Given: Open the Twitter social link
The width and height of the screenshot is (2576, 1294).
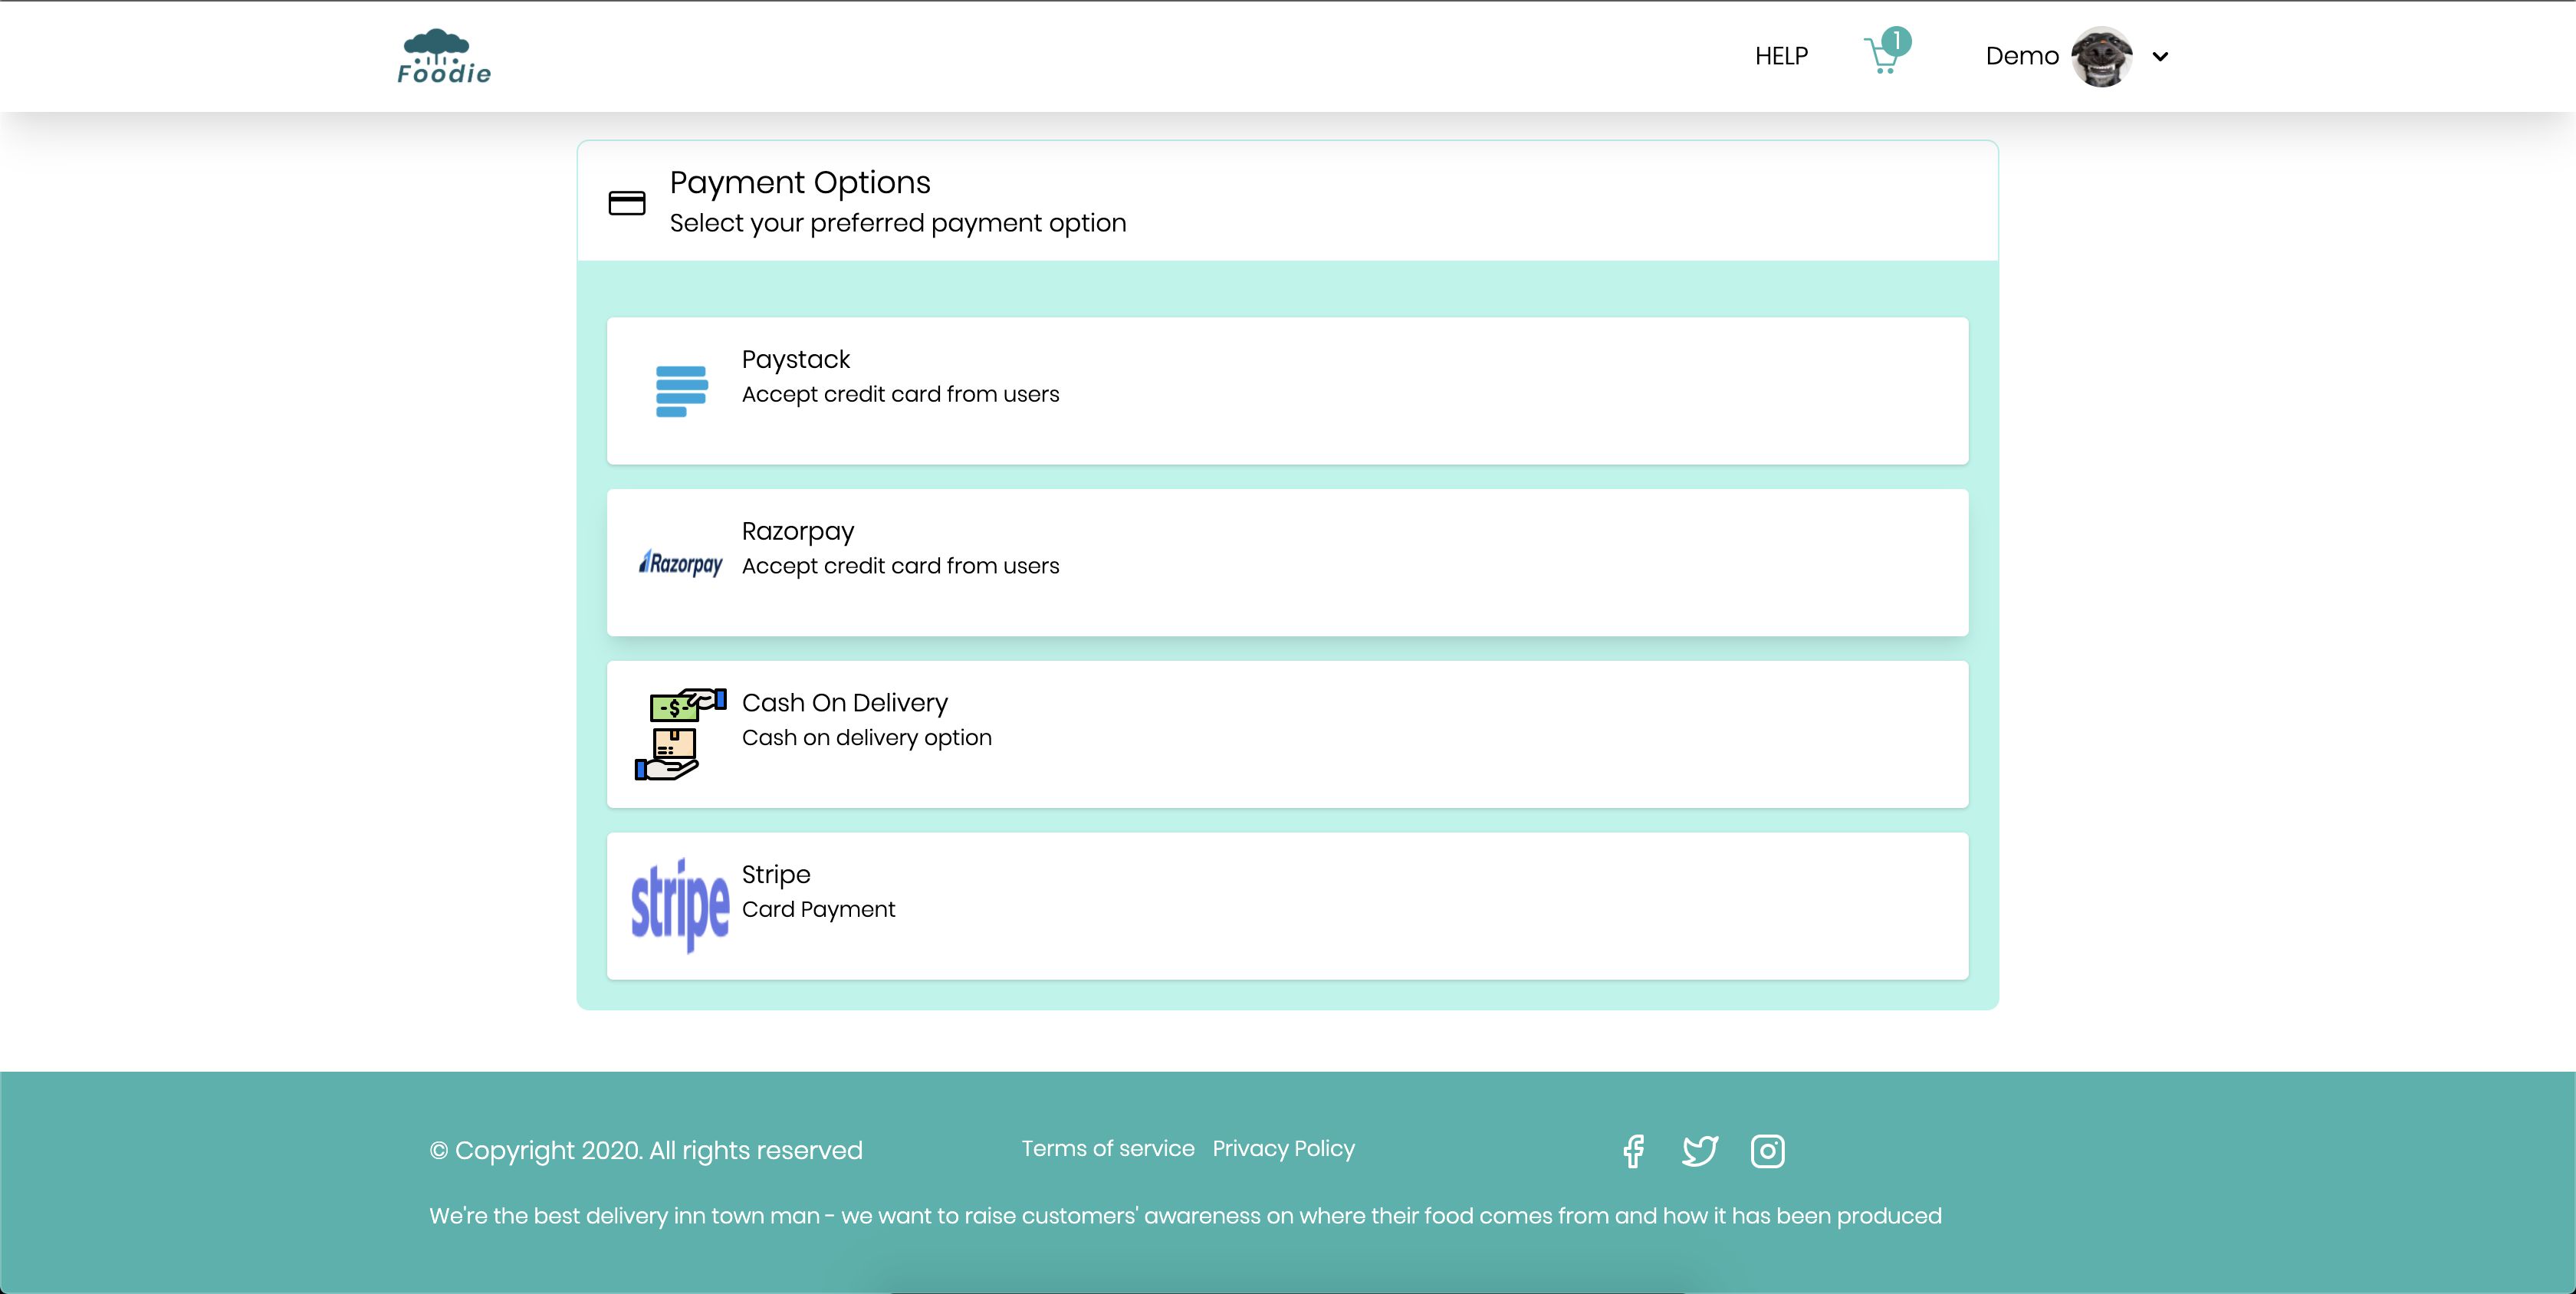Looking at the screenshot, I should pos(1699,1151).
